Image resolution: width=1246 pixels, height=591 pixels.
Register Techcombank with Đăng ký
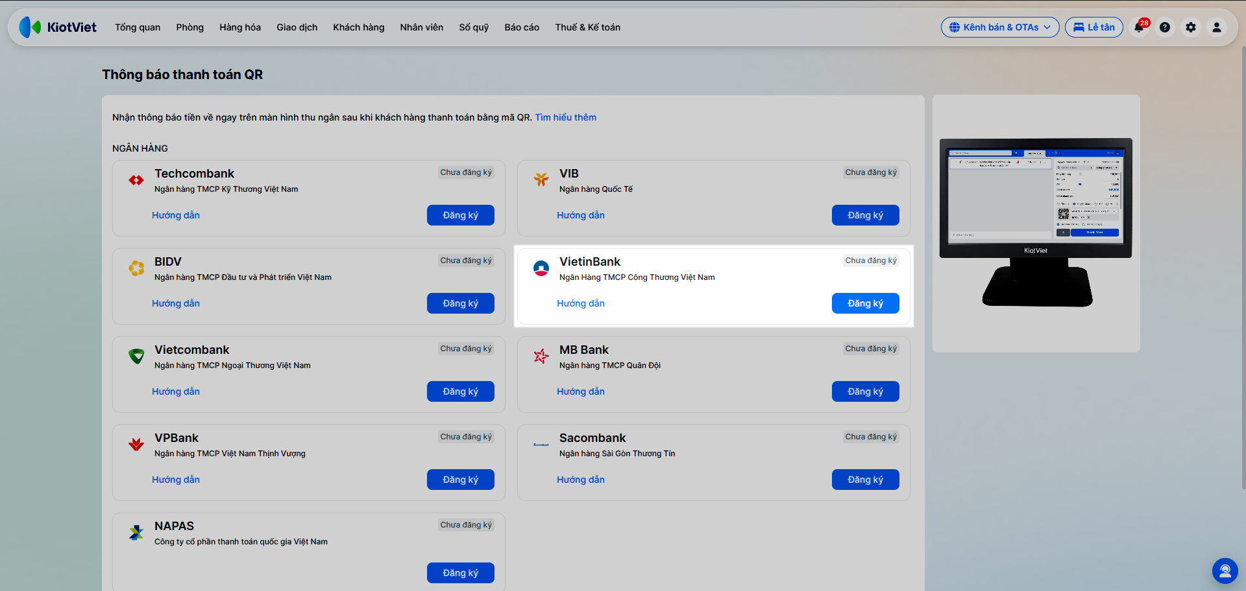tap(461, 215)
